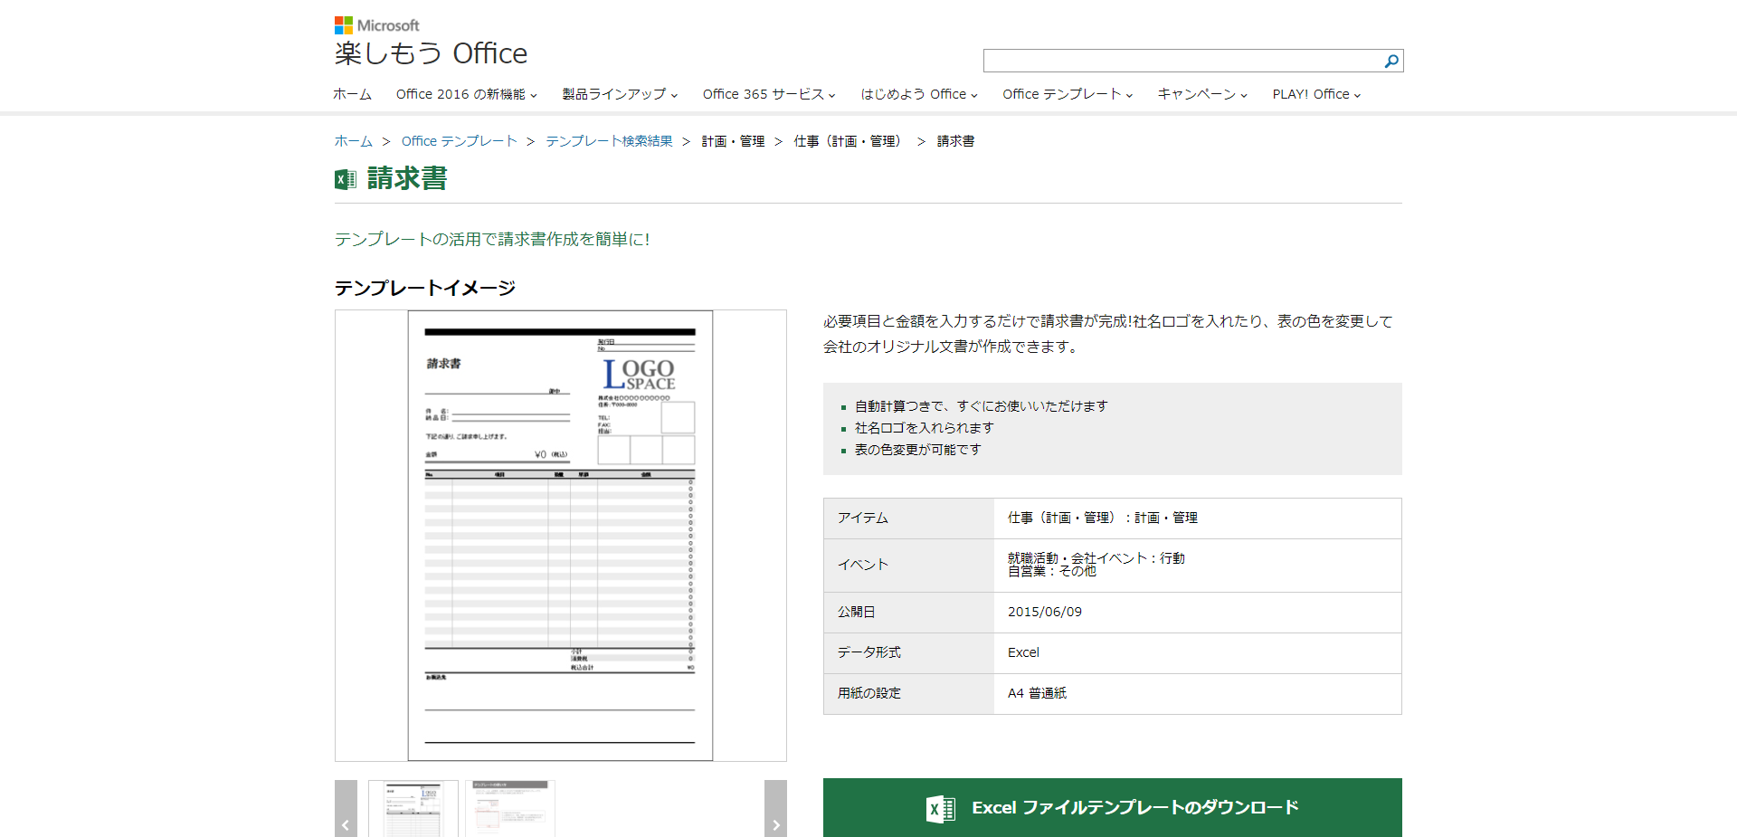Click the Excel ファイルテンプレートのダウンロード button
The image size is (1737, 837).
point(1111,808)
